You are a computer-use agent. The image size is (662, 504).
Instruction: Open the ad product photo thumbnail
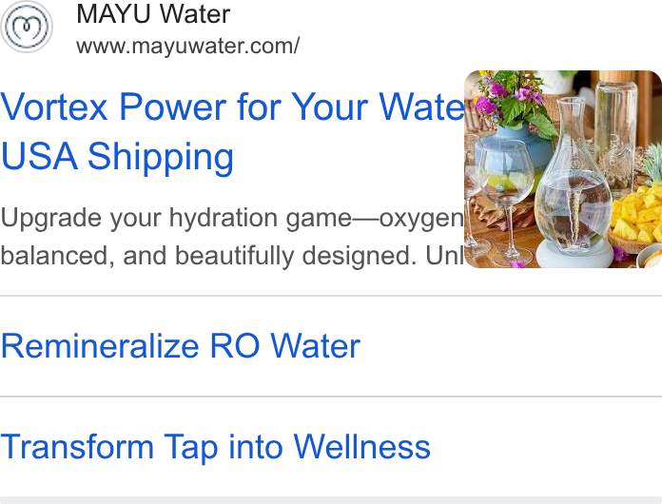tap(563, 169)
